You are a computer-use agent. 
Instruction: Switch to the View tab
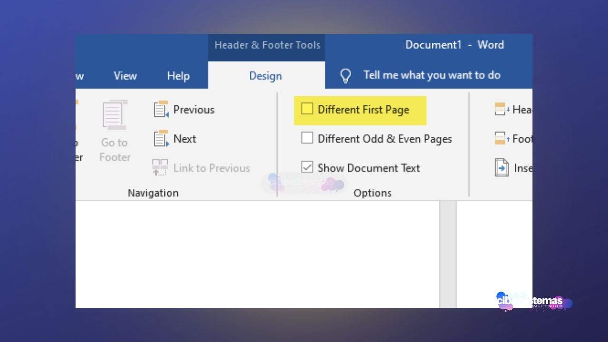[x=125, y=76]
